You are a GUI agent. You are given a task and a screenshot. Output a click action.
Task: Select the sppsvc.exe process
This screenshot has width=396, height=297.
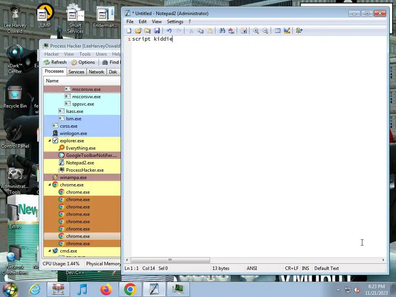coord(82,104)
